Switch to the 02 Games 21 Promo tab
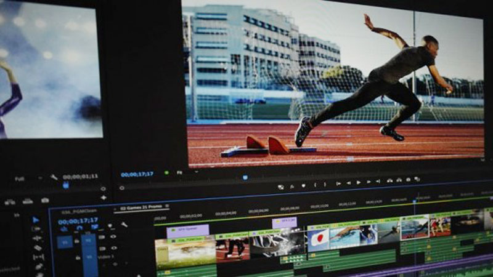The height and width of the screenshot is (277, 493). tap(141, 209)
